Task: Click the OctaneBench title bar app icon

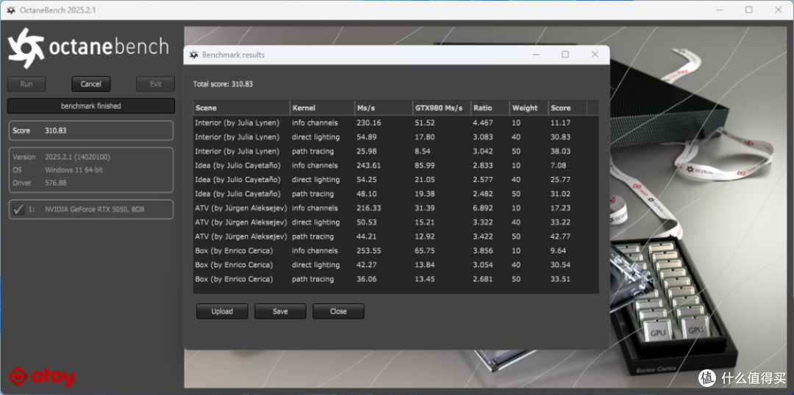Action: pyautogui.click(x=10, y=10)
